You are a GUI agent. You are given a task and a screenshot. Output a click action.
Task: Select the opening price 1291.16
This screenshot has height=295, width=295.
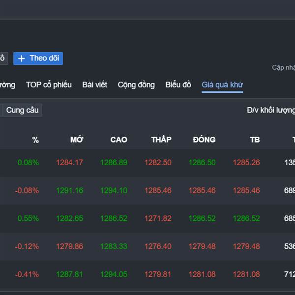[x=69, y=190]
